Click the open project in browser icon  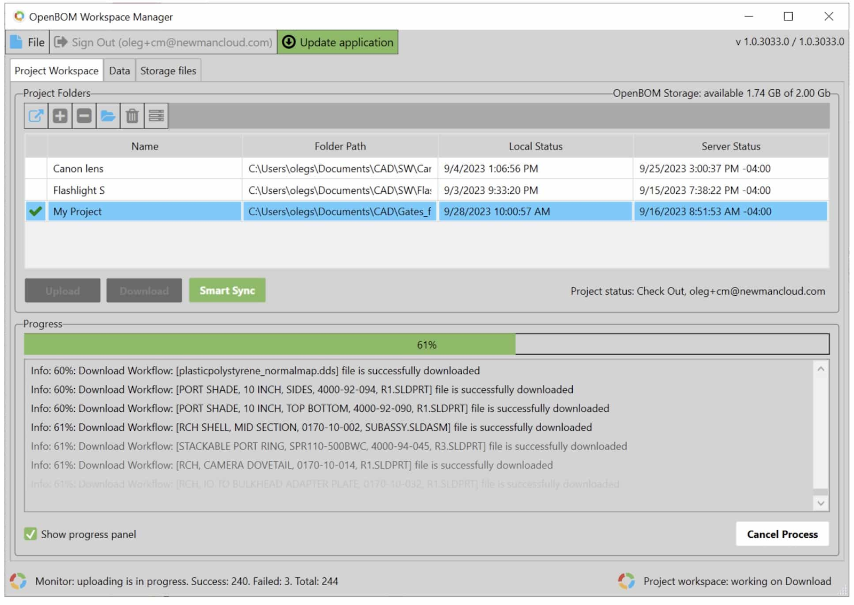click(36, 116)
